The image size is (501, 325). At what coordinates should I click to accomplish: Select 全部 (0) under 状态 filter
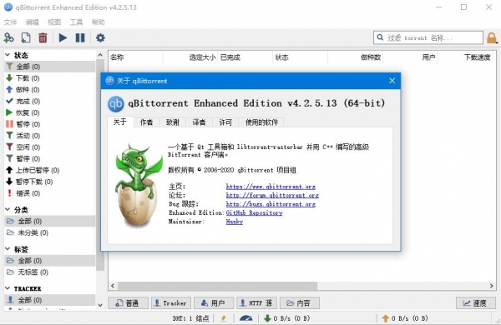point(49,67)
